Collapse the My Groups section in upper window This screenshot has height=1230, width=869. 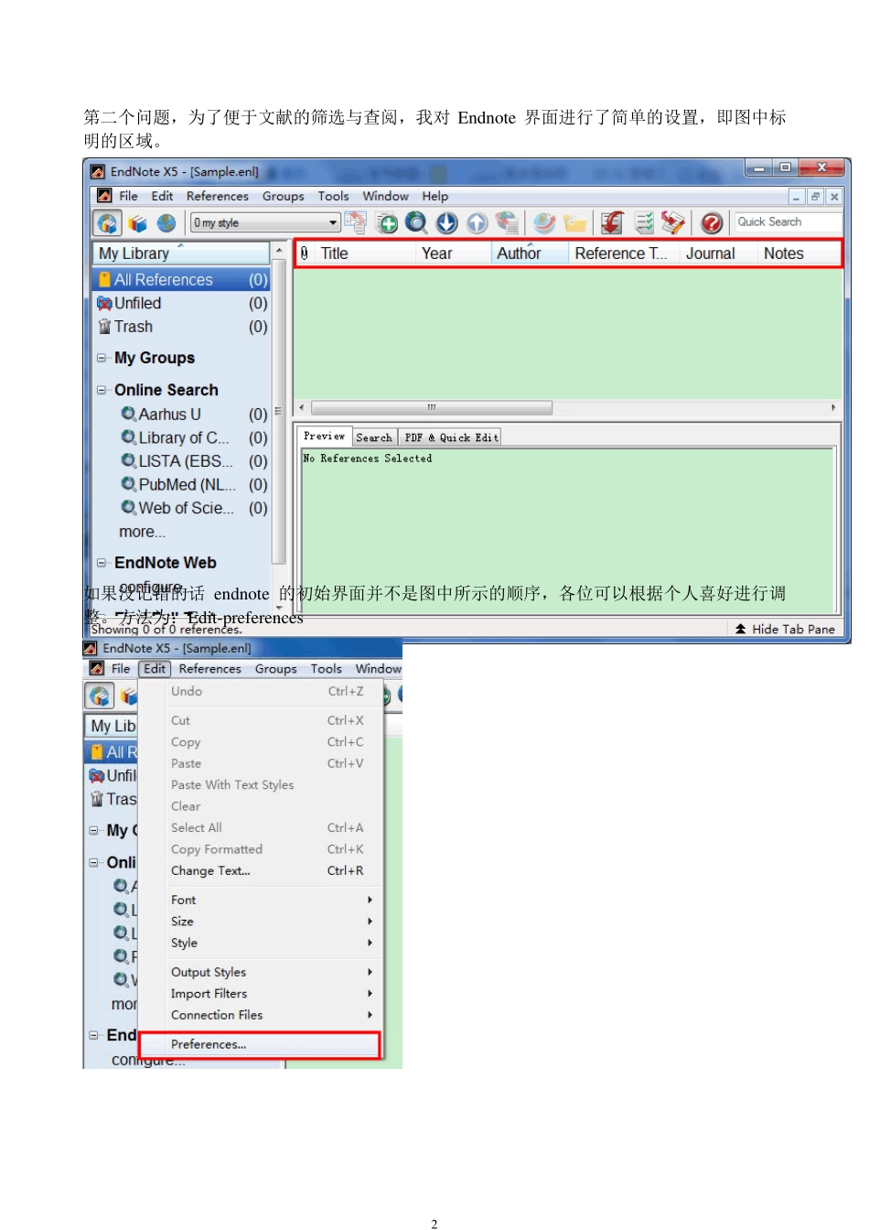pyautogui.click(x=102, y=358)
